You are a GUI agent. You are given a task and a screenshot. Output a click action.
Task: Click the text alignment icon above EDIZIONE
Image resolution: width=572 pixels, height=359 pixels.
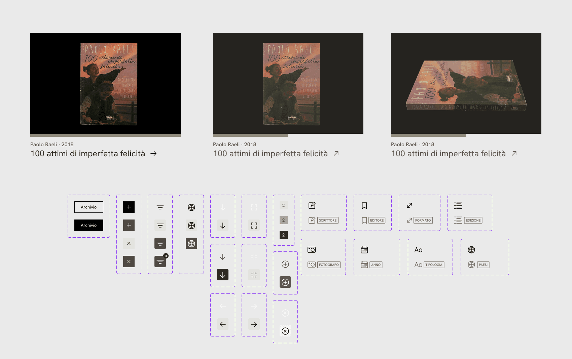(x=458, y=205)
